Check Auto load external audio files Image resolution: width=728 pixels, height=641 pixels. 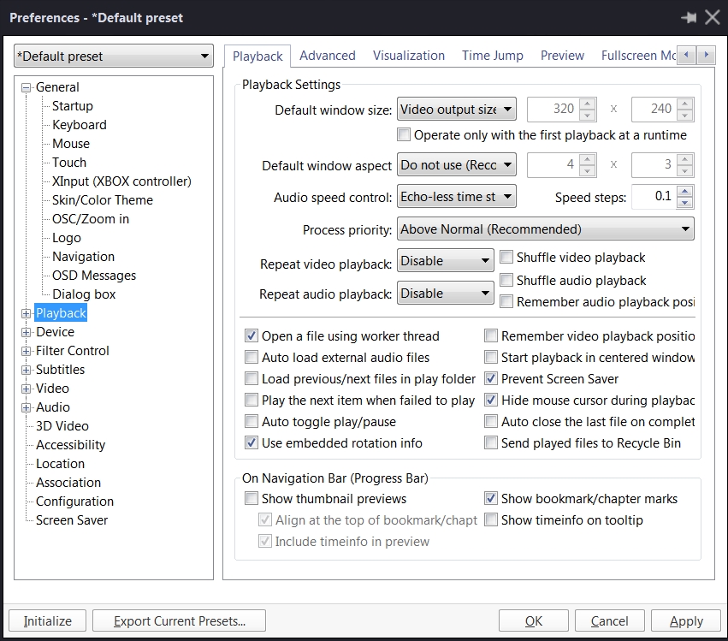coord(252,358)
